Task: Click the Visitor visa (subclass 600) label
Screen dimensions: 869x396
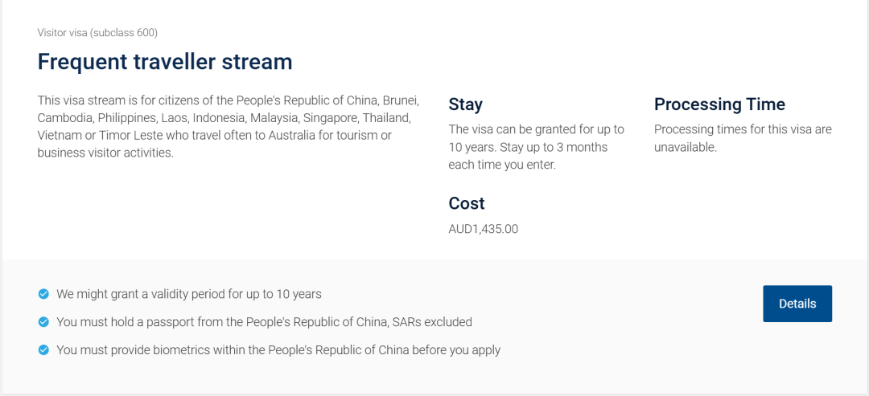Action: coord(97,33)
